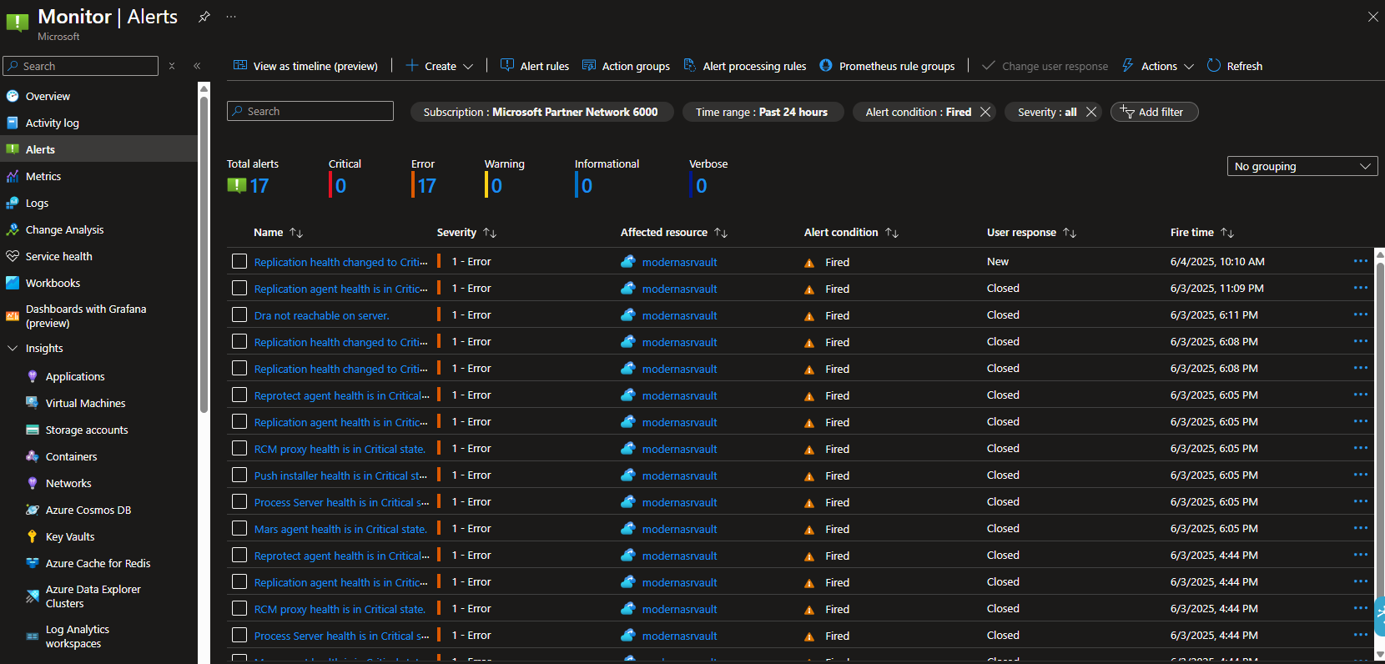Open Workbooks from the sidebar
This screenshot has height=664, width=1385.
click(53, 283)
